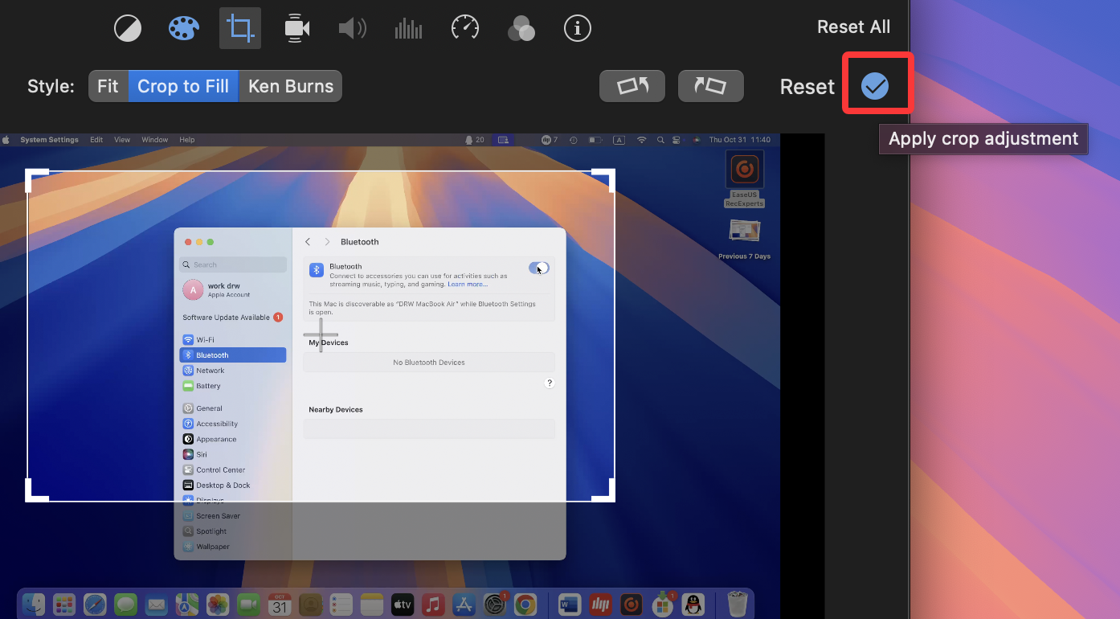
Task: Switch to Crop to Fill style
Action: (182, 85)
